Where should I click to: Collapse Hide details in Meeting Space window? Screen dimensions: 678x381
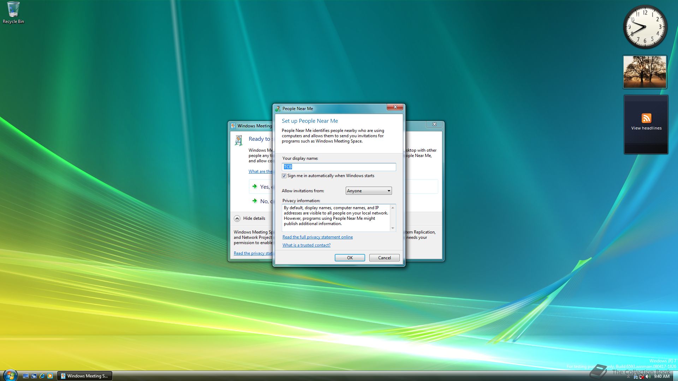point(250,218)
